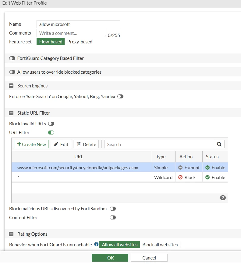Image resolution: width=241 pixels, height=265 pixels.
Task: Click the Edit button in URL filter toolbar
Action: [61, 144]
